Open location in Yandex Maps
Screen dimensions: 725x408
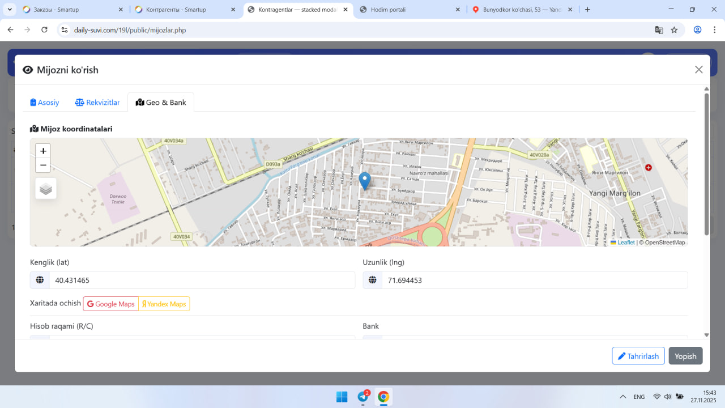(164, 304)
